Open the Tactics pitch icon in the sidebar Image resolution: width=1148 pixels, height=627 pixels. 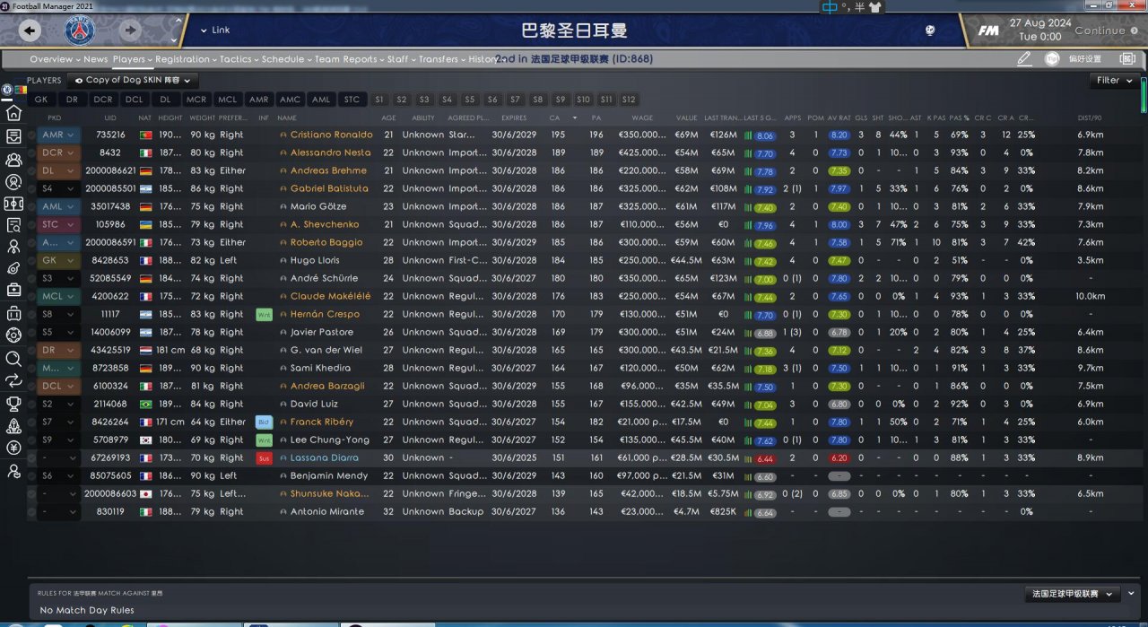(13, 203)
